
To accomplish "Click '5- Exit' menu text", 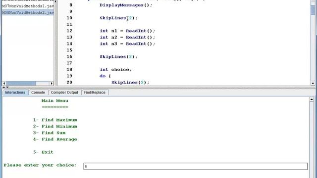I will [x=43, y=152].
